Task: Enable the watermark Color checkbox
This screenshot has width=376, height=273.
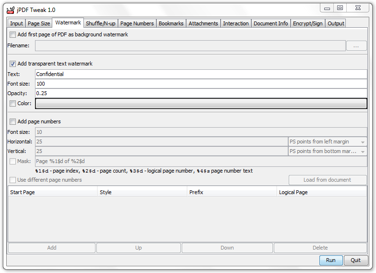Action: [12, 103]
